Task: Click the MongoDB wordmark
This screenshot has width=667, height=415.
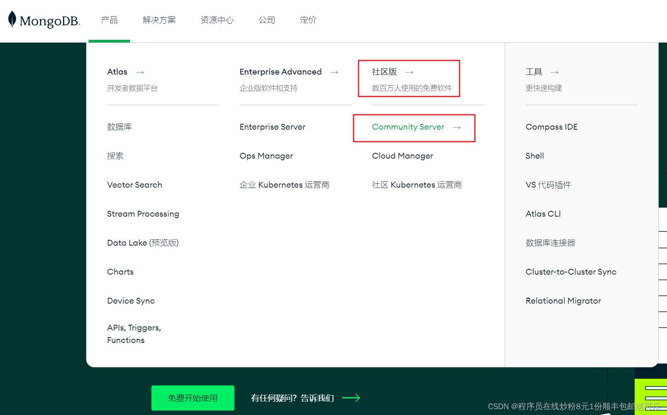Action: (x=50, y=21)
